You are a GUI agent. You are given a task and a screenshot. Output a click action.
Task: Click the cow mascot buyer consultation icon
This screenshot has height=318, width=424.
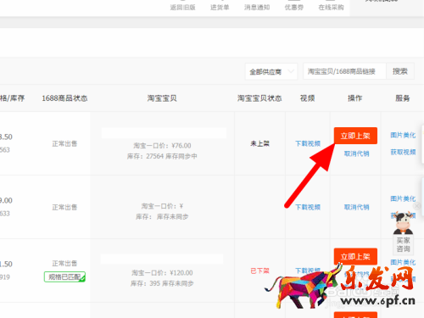click(404, 232)
